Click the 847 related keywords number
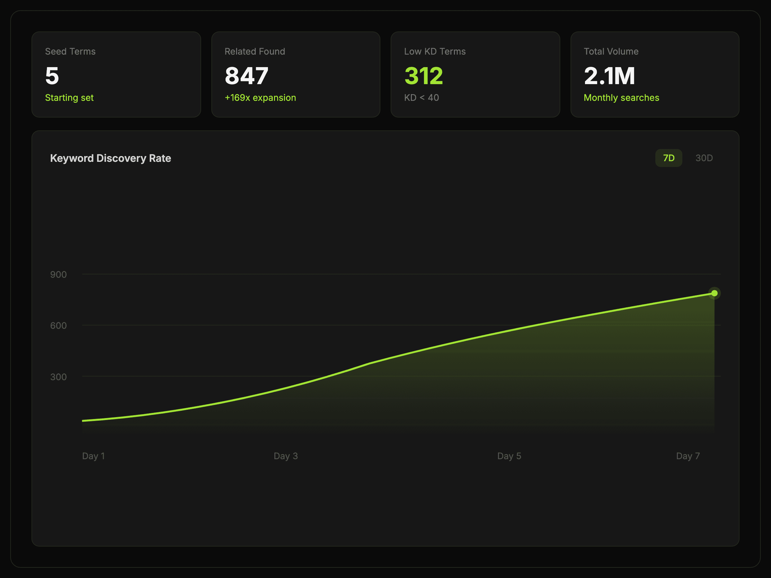771x578 pixels. coord(246,76)
